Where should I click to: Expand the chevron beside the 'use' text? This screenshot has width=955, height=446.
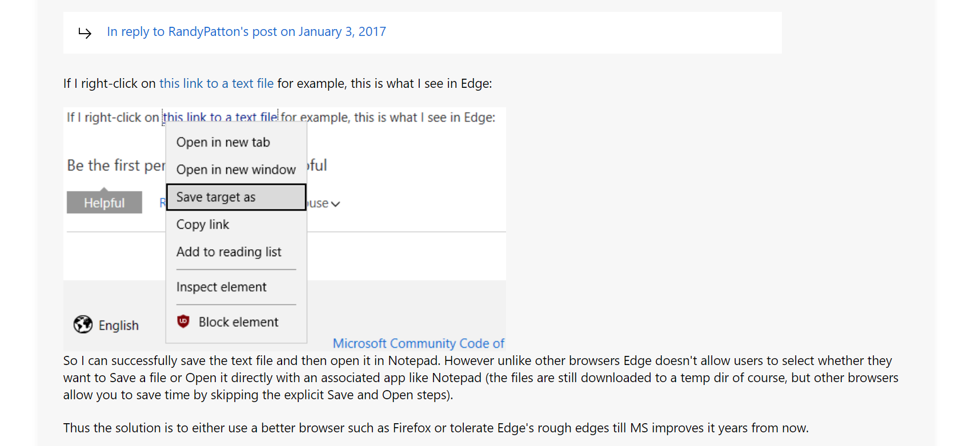coord(335,204)
